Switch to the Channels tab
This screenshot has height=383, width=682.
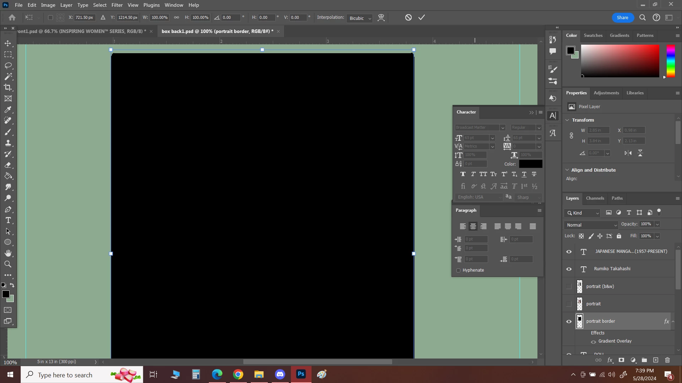click(595, 198)
